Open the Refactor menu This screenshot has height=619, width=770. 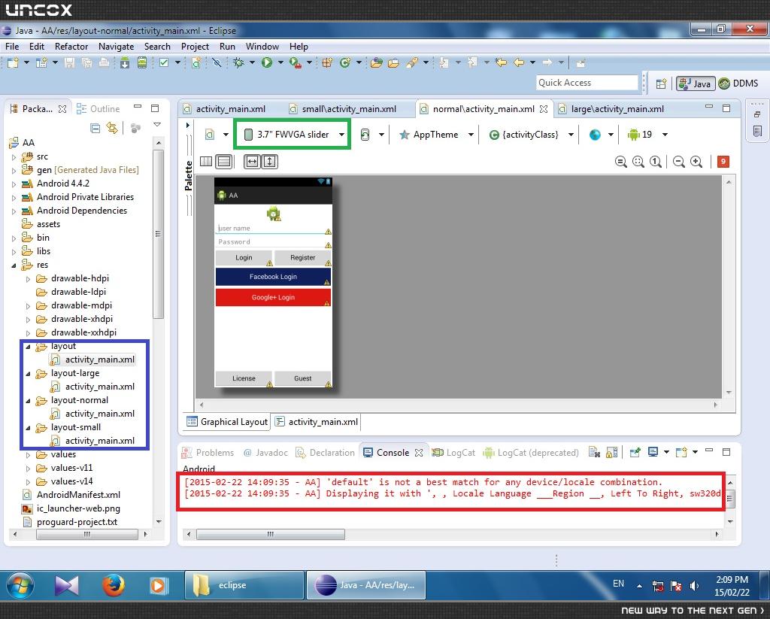71,46
